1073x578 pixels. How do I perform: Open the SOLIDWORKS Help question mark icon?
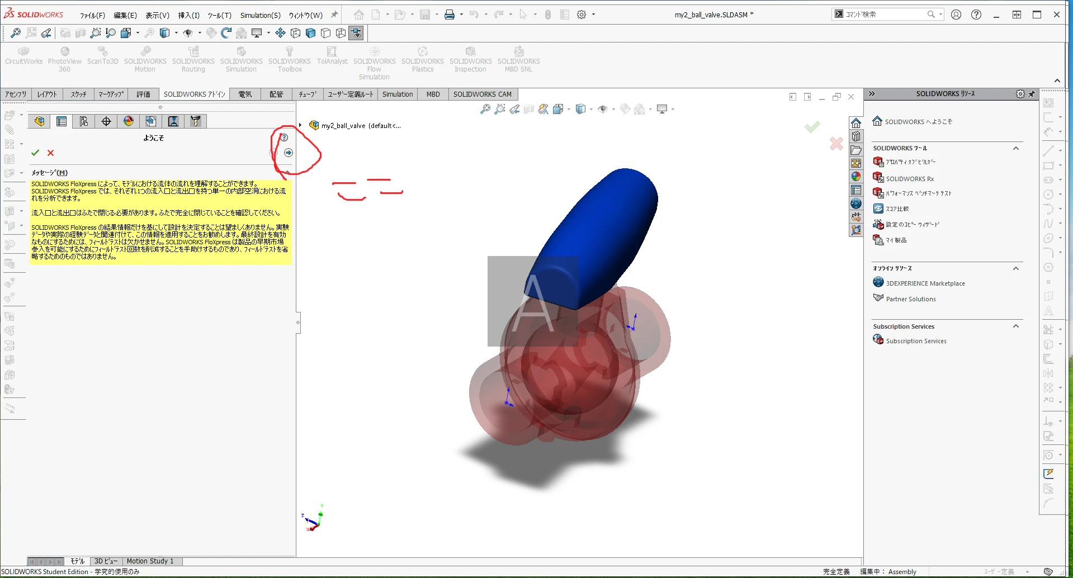(x=976, y=15)
